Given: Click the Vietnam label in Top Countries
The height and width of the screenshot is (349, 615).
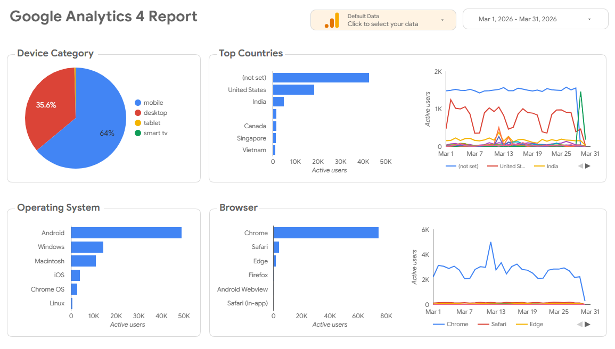Looking at the screenshot, I should click(x=254, y=150).
